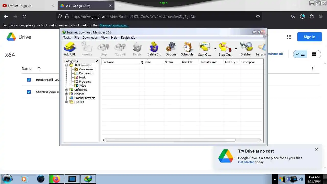The height and width of the screenshot is (184, 327).
Task: Click the Stop Queue icon
Action: (x=225, y=49)
